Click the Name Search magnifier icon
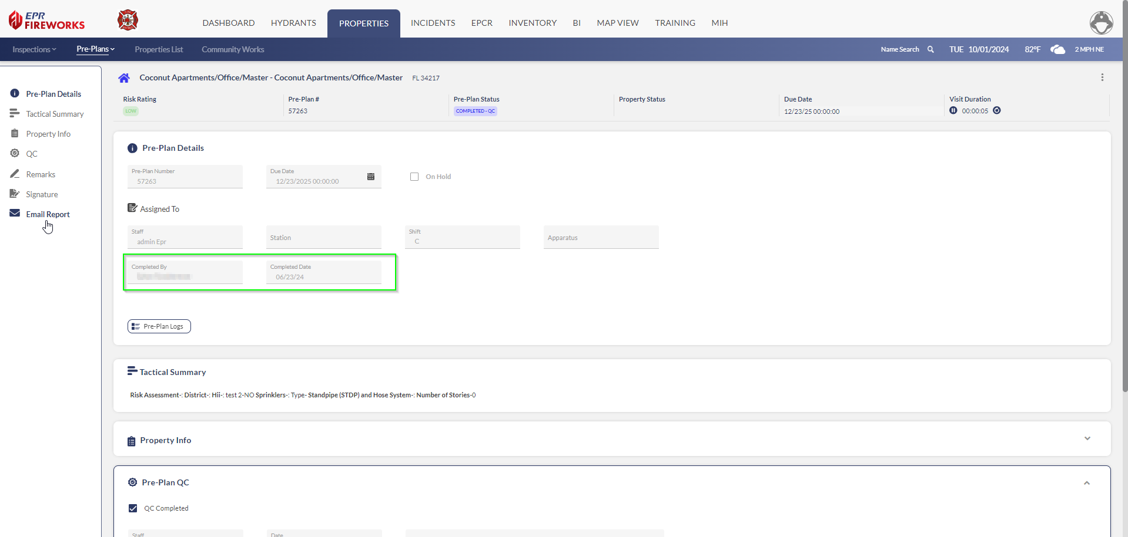Screen dimensions: 1128x537 [x=930, y=49]
